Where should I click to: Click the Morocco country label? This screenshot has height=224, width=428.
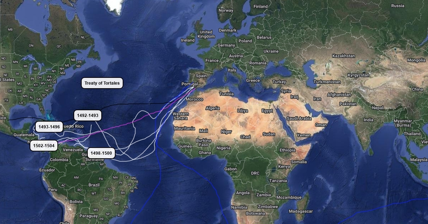point(194,99)
